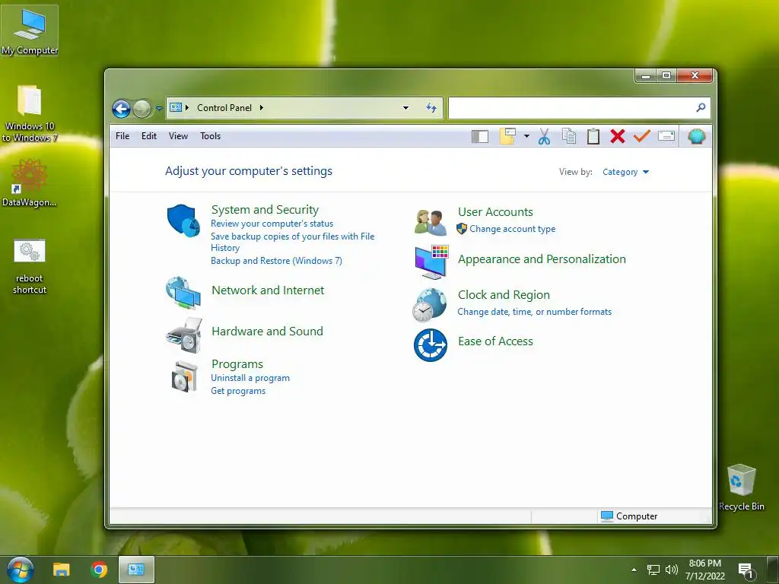Open User Accounts category

(x=495, y=212)
